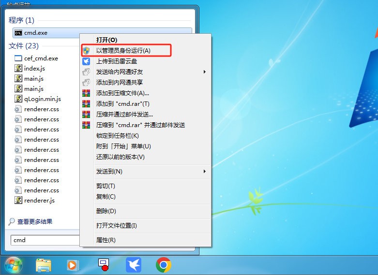The width and height of the screenshot is (378, 275).
Task: Choose 打开文件位置(I) in the context menu
Action: [116, 226]
